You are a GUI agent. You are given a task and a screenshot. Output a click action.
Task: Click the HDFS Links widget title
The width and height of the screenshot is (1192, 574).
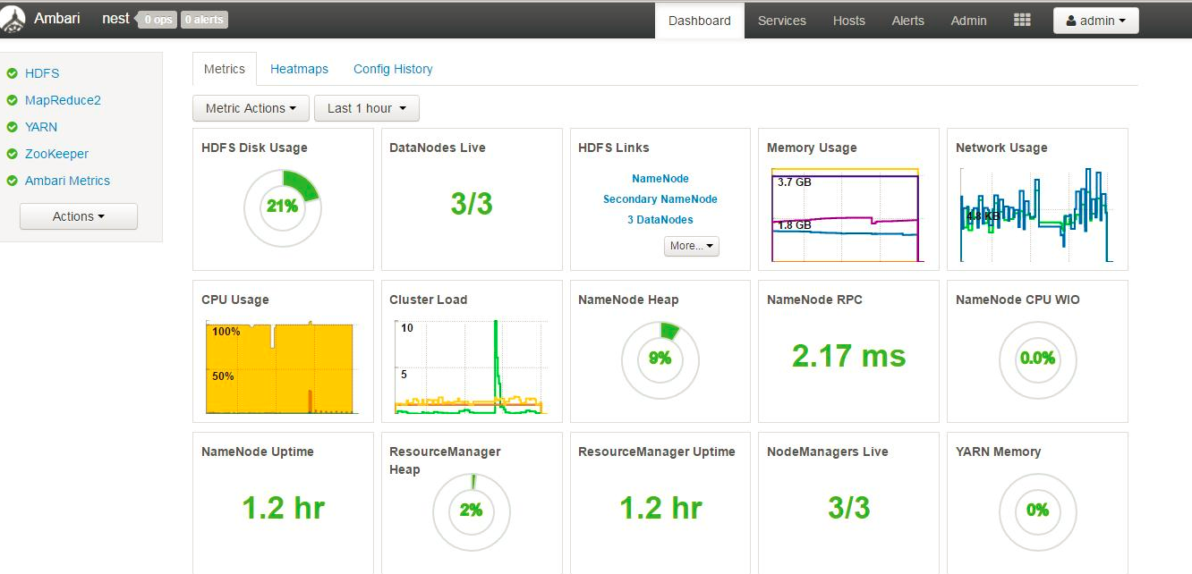tap(614, 148)
